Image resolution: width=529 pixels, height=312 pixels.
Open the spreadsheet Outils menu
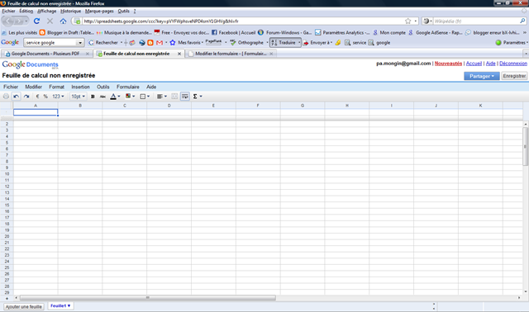(x=102, y=87)
